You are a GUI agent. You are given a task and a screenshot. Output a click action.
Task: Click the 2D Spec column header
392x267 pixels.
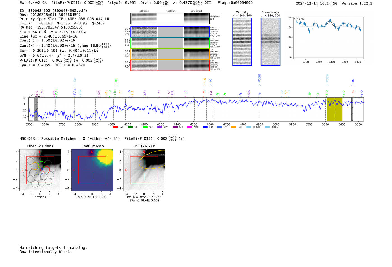(x=144, y=11)
